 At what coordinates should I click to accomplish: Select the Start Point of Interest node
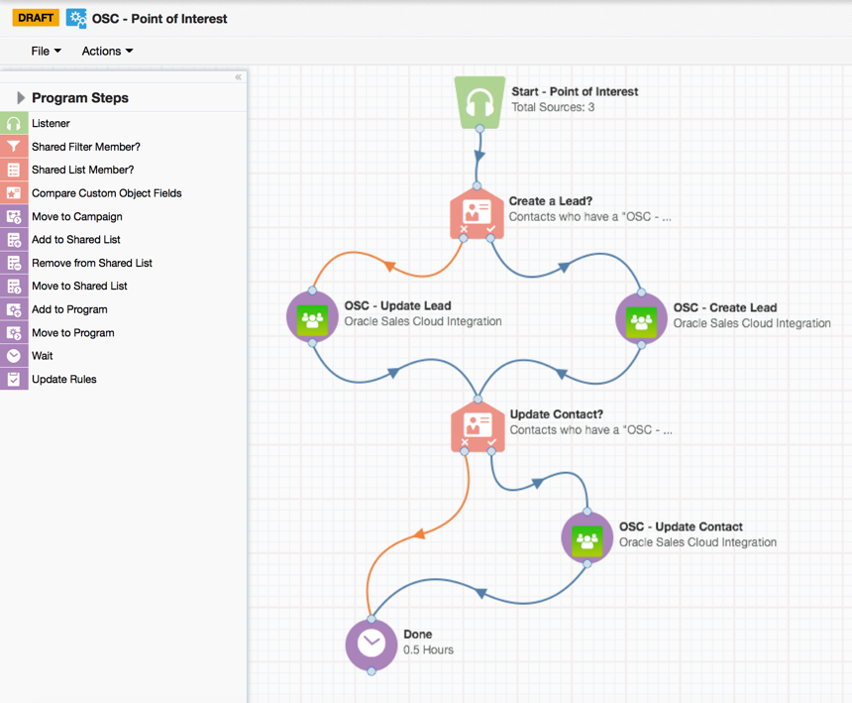479,102
